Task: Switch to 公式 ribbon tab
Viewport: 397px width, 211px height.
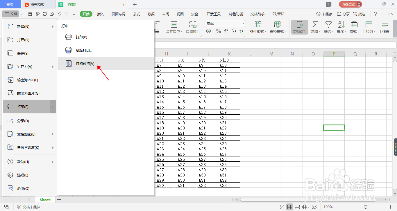Action: [137, 14]
